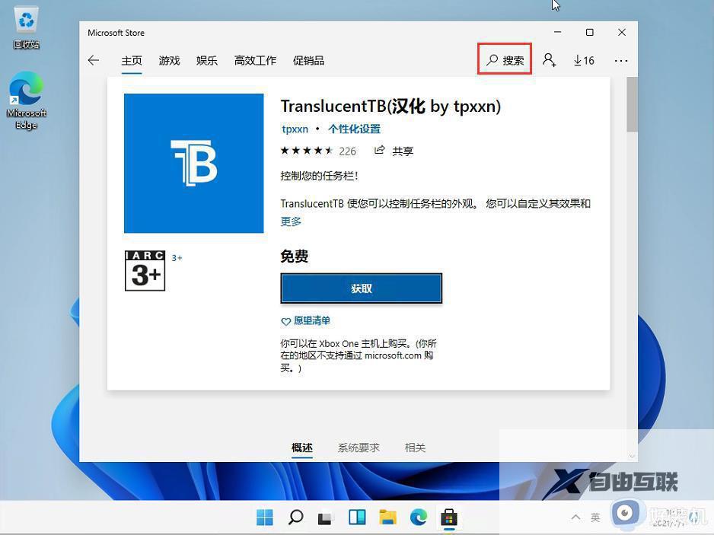Open the Windows Start menu
Image resolution: width=714 pixels, height=535 pixels.
tap(264, 517)
